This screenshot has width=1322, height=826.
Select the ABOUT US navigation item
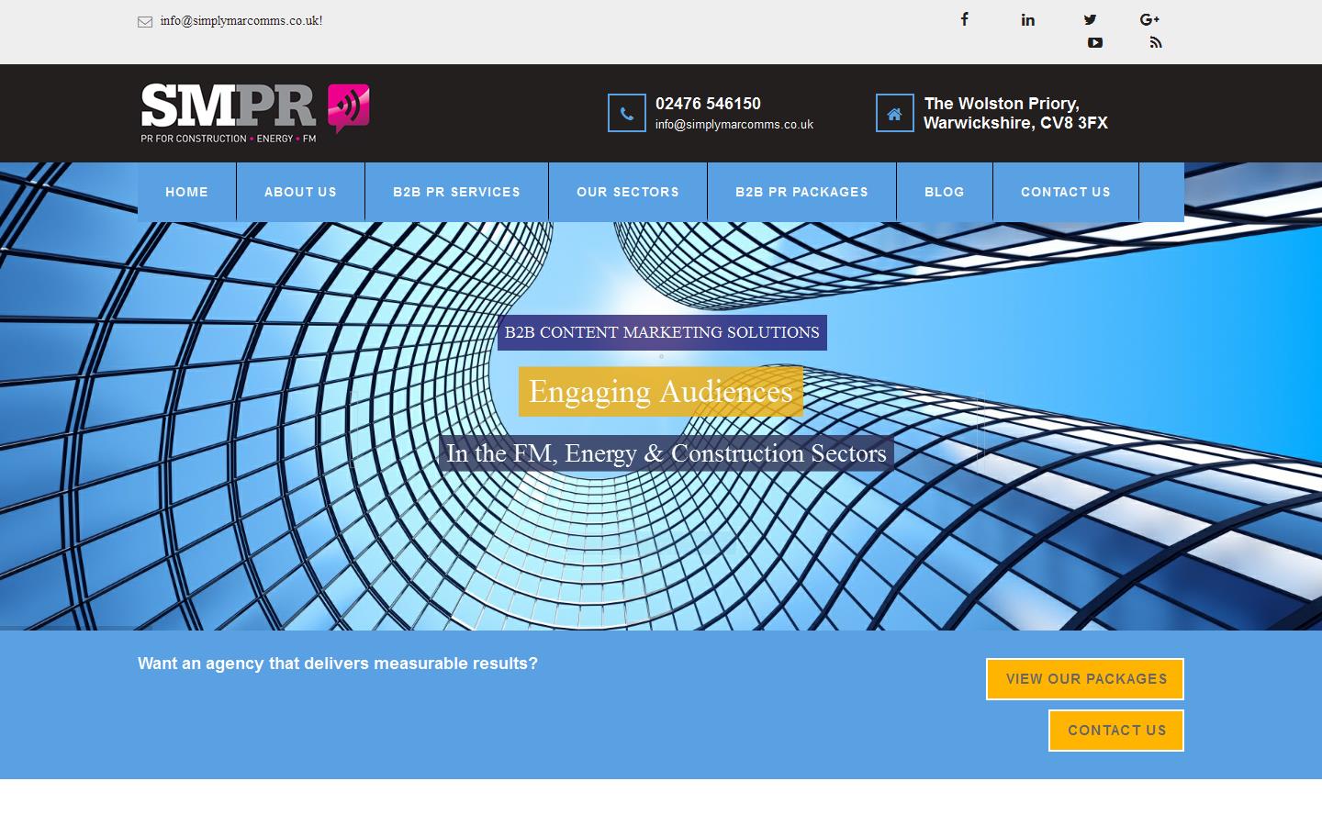tap(300, 192)
